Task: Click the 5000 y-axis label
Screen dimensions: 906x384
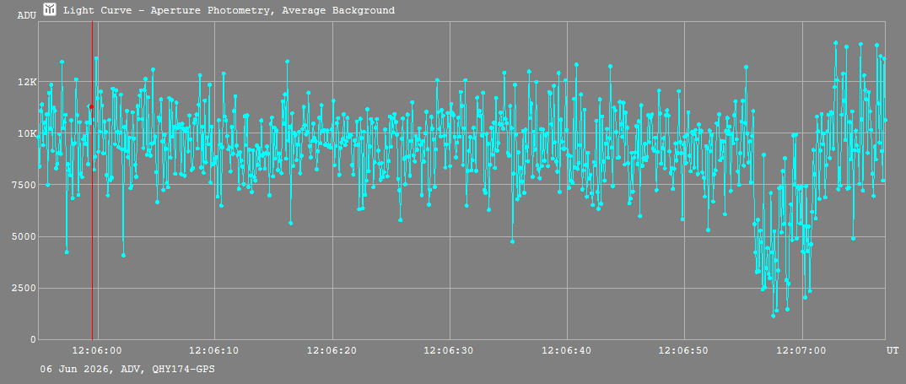Action: [x=24, y=236]
